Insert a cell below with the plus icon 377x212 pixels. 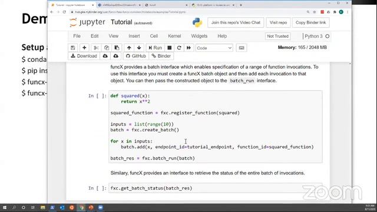84,48
